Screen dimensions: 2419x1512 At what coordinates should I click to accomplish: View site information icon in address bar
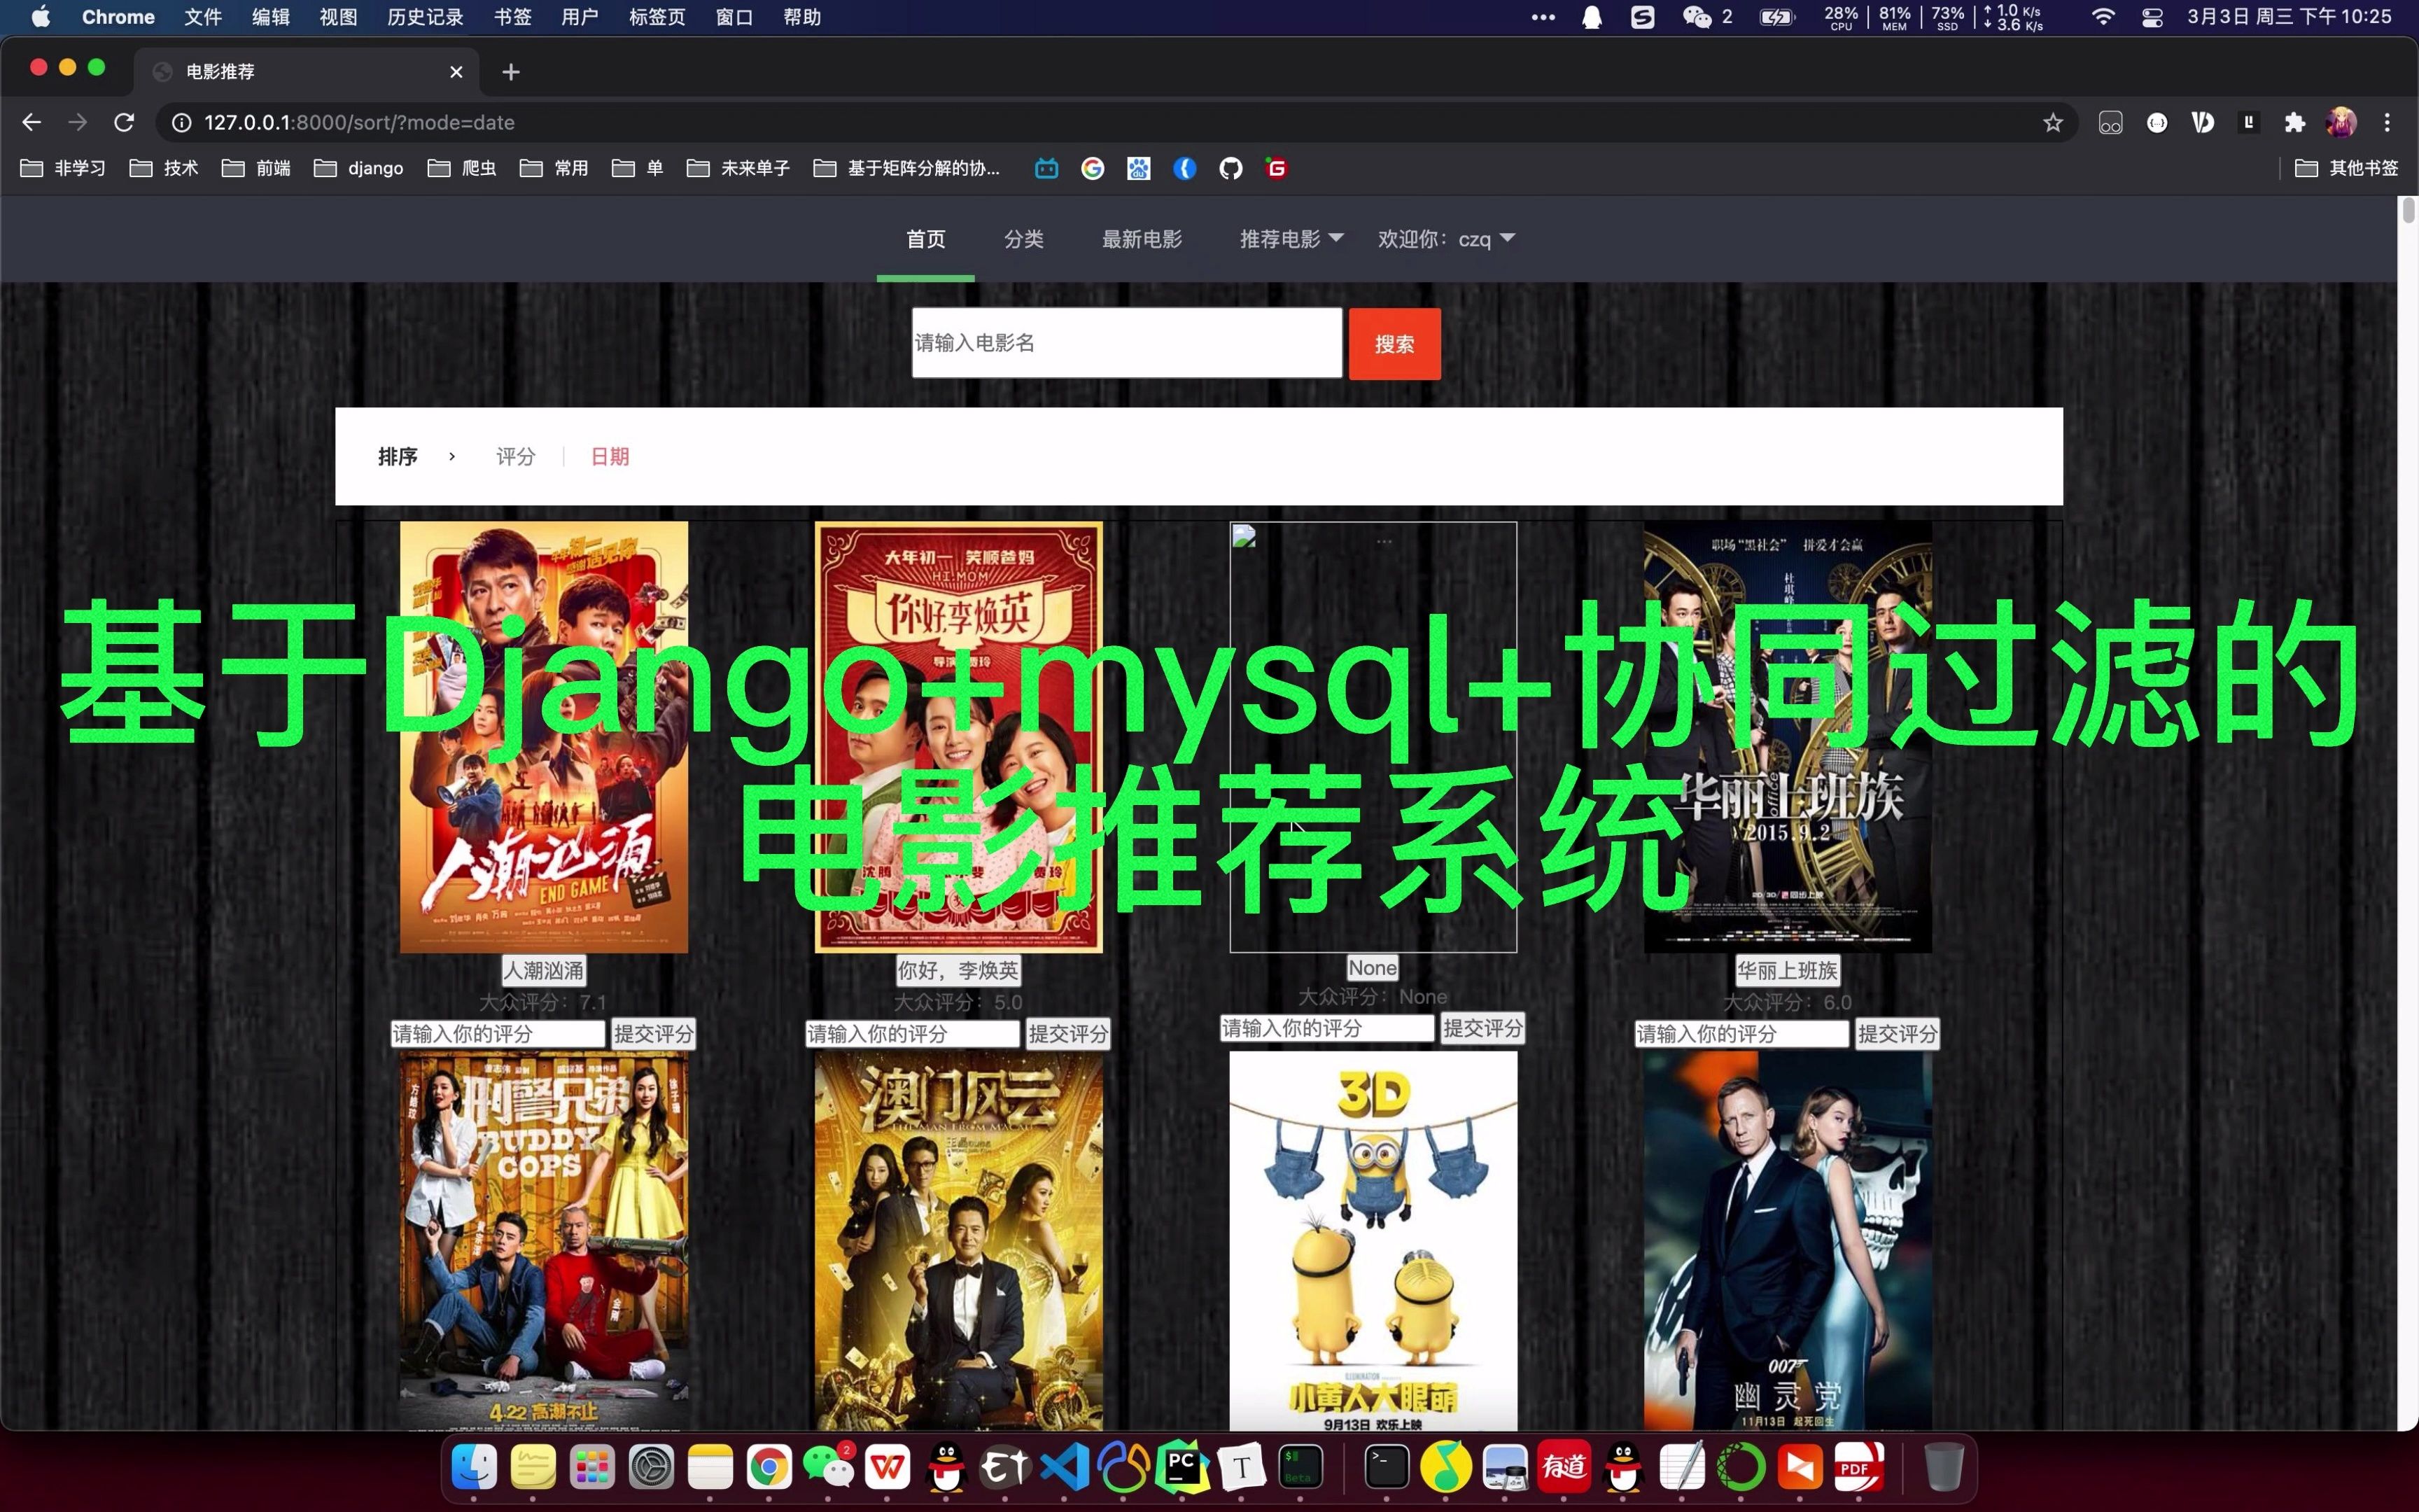[x=182, y=122]
